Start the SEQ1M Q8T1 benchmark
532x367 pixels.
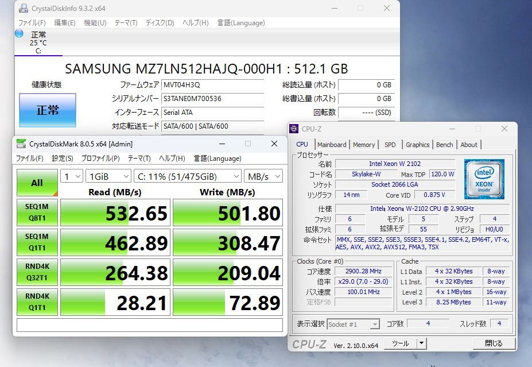click(x=37, y=212)
